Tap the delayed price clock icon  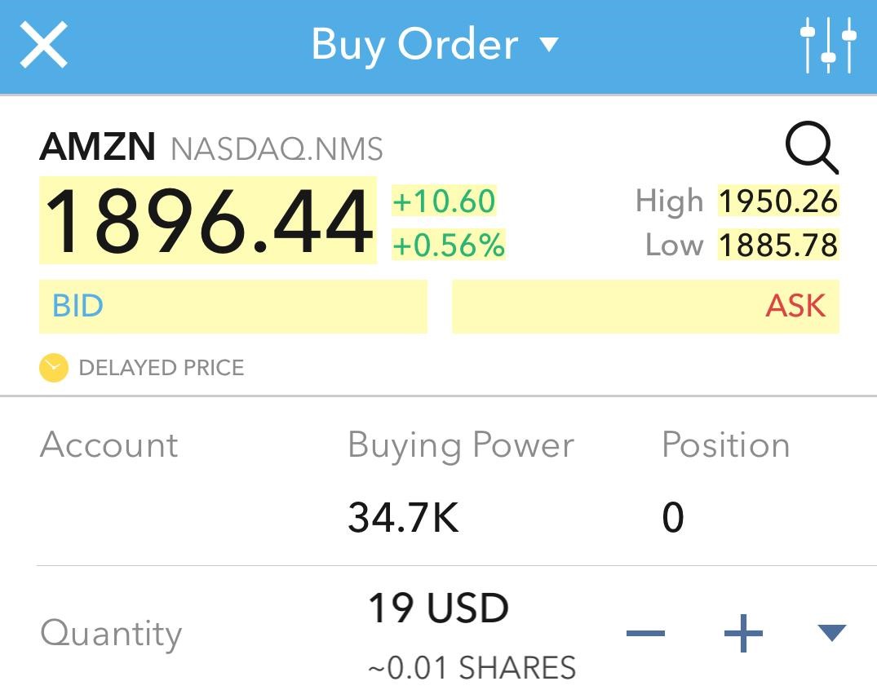pos(53,368)
